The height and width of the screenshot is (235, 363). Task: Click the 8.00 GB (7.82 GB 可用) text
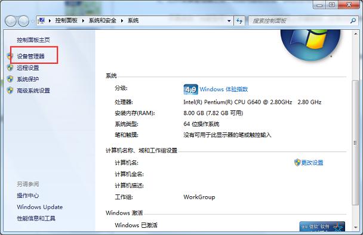(x=213, y=113)
